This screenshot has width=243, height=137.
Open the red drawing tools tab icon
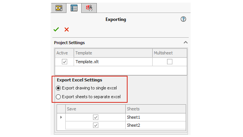click(89, 8)
